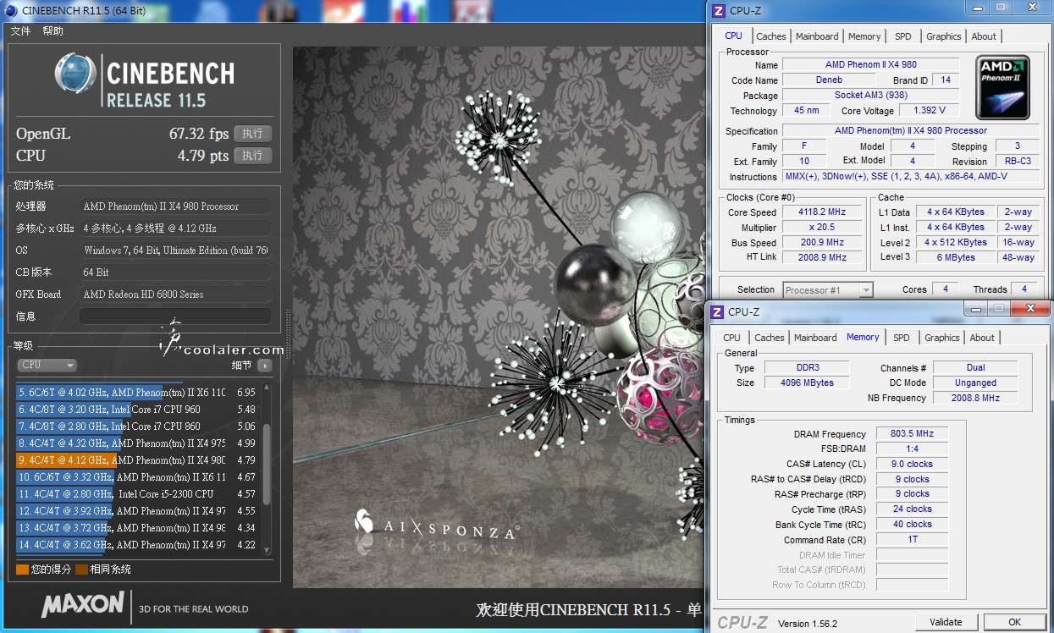Open Graphics tab in the CPU-Z memory window
The height and width of the screenshot is (633, 1054).
pos(941,338)
